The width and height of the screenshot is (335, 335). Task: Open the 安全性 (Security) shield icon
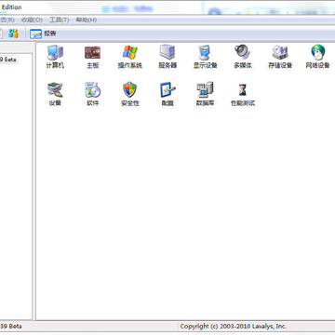130,89
